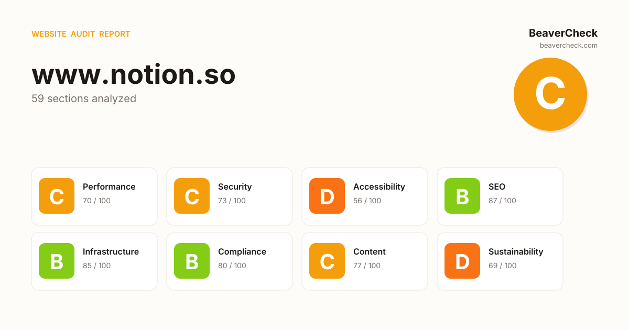Click the Sustainability grade D badge

[x=462, y=261]
